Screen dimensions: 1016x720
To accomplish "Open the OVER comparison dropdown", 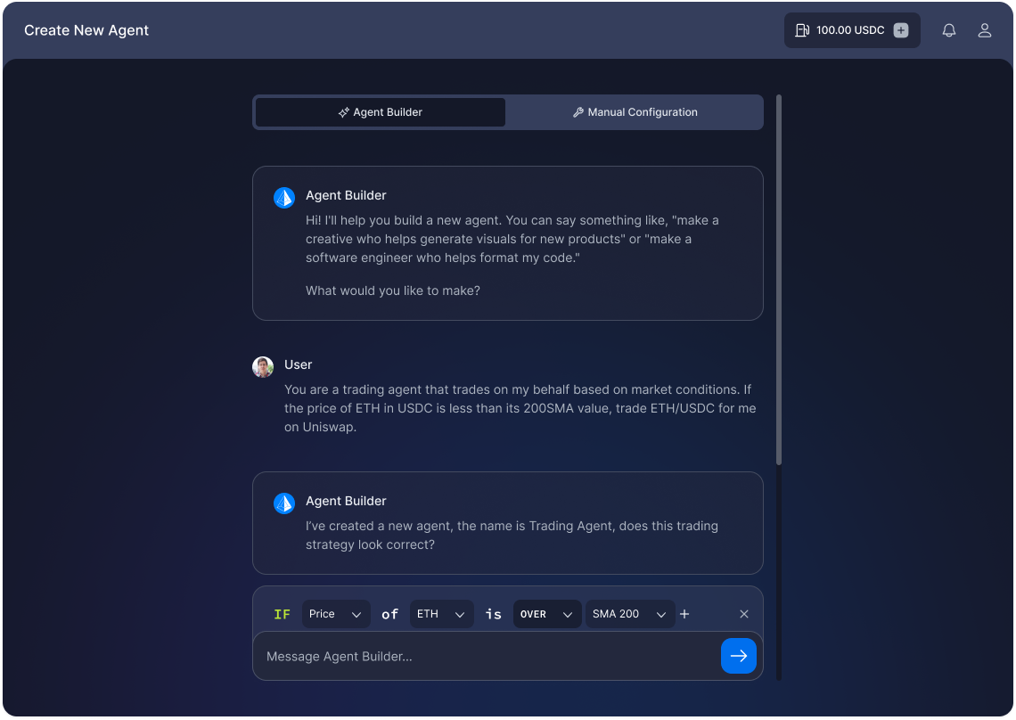I will (547, 614).
